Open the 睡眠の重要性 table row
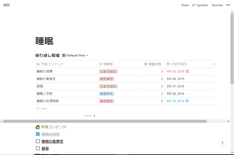The image size is (234, 155). 46,79
